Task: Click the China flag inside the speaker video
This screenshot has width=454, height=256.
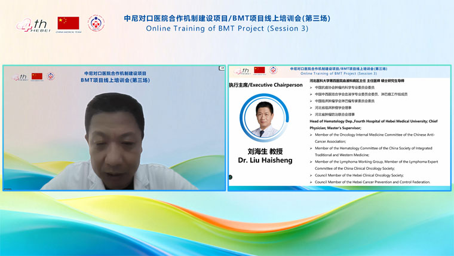Action: coord(37,77)
